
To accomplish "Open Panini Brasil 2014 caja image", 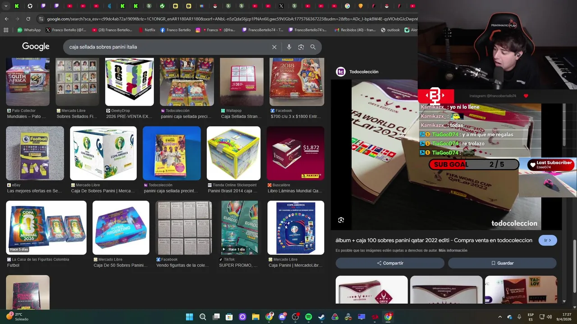I will (234, 153).
